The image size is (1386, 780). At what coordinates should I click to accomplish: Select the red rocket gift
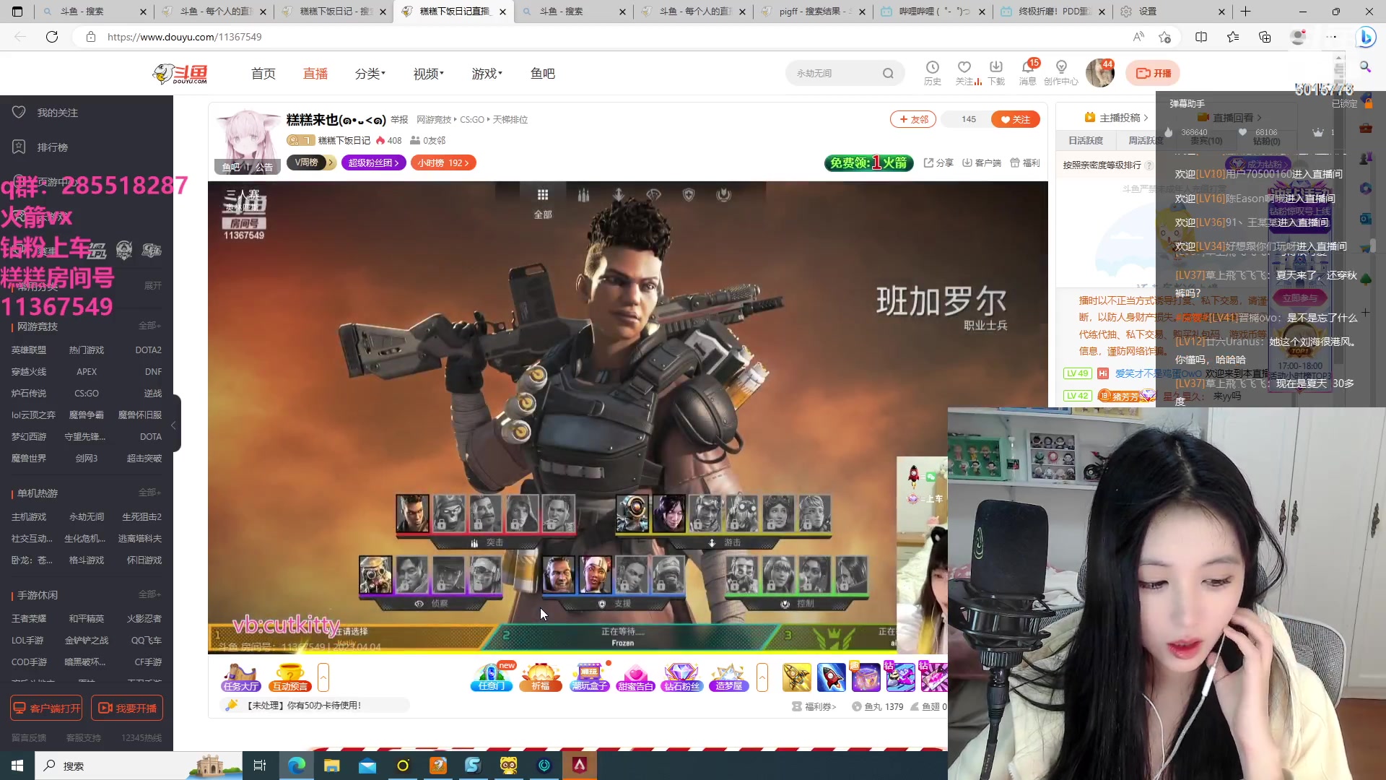(831, 677)
